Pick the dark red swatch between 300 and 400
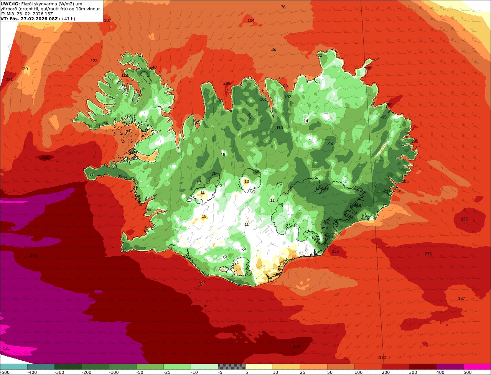This screenshot has width=491, height=375. tap(422, 367)
